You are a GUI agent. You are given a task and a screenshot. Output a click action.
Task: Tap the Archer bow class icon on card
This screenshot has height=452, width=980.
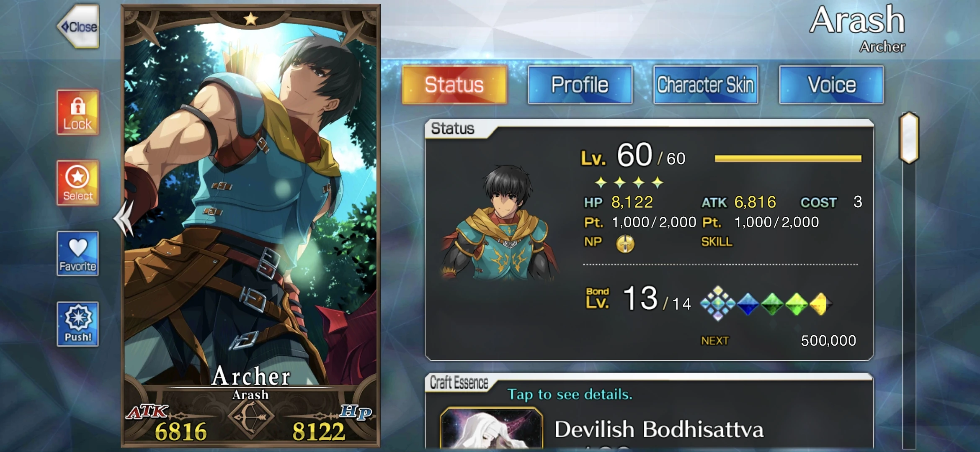[x=251, y=416]
